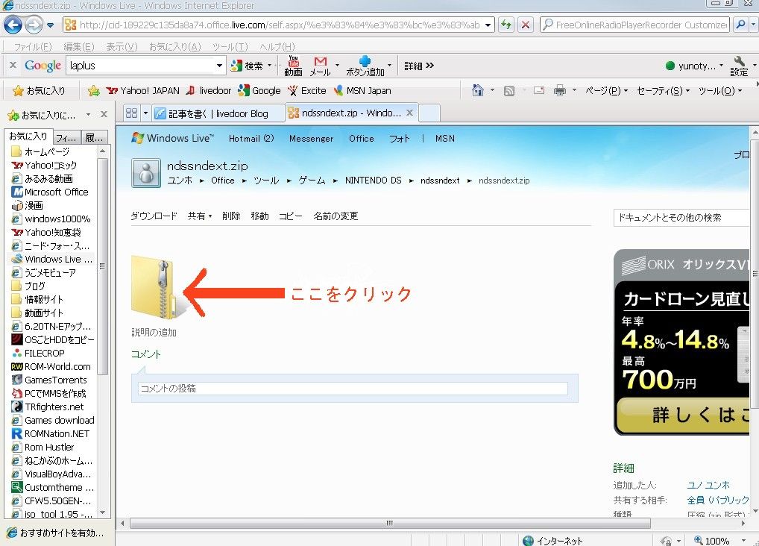Click the add-to-favorites-bar star icon
Screen dimensions: 759x546
94,90
